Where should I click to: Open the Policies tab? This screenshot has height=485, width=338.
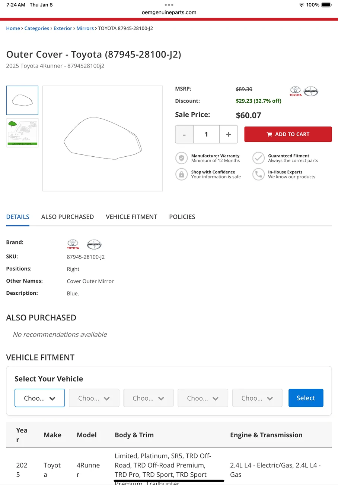pyautogui.click(x=182, y=217)
